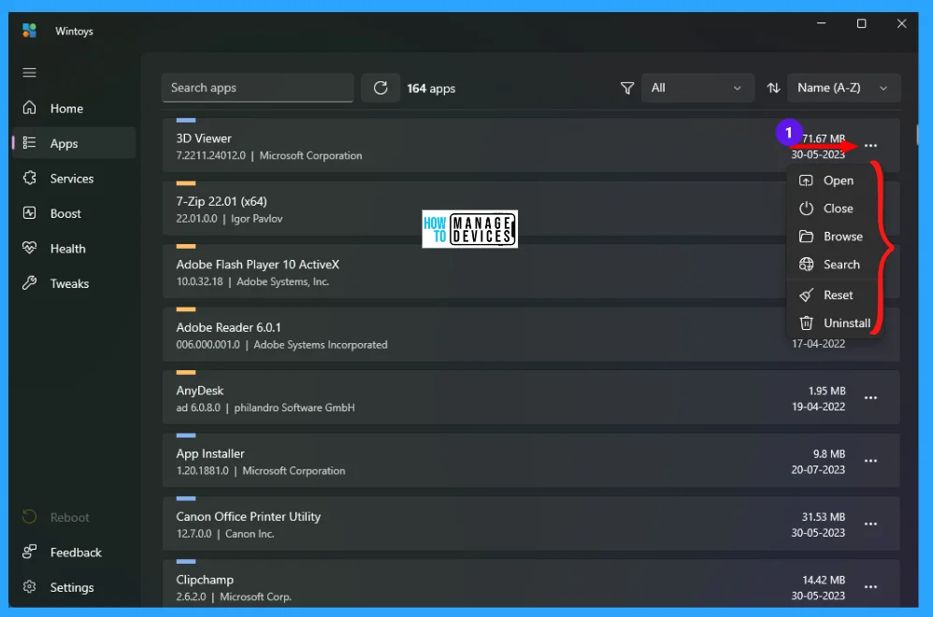The height and width of the screenshot is (617, 933).
Task: Click the Health heart icon
Action: tap(29, 248)
